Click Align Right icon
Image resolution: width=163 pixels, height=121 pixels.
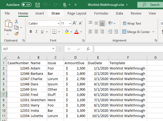tap(102, 32)
